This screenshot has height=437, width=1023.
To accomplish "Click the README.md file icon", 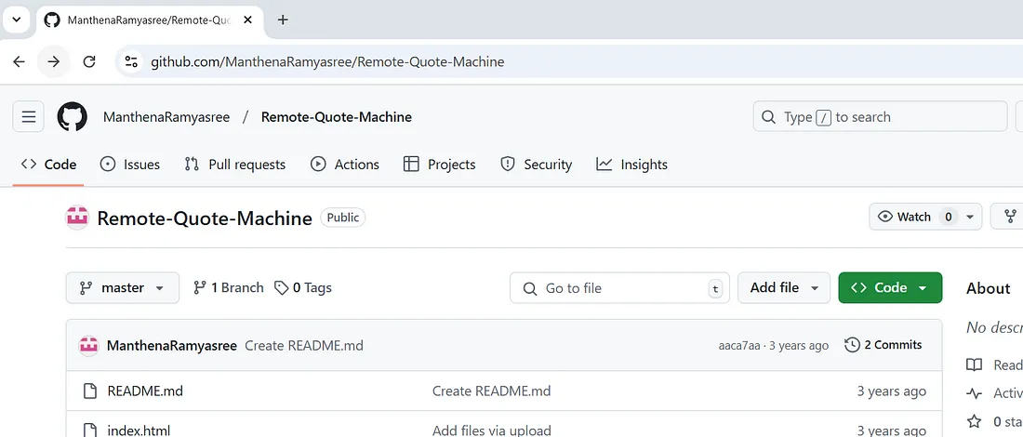I will point(89,391).
